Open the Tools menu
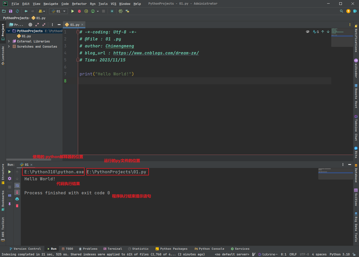The height and width of the screenshot is (257, 359). [103, 4]
